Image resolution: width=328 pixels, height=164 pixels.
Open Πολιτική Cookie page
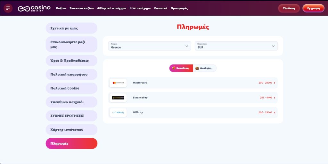coord(71,88)
